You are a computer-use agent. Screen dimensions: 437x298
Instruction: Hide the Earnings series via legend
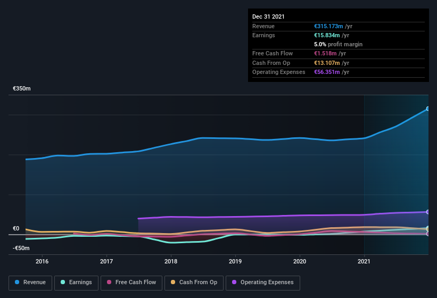(x=75, y=283)
